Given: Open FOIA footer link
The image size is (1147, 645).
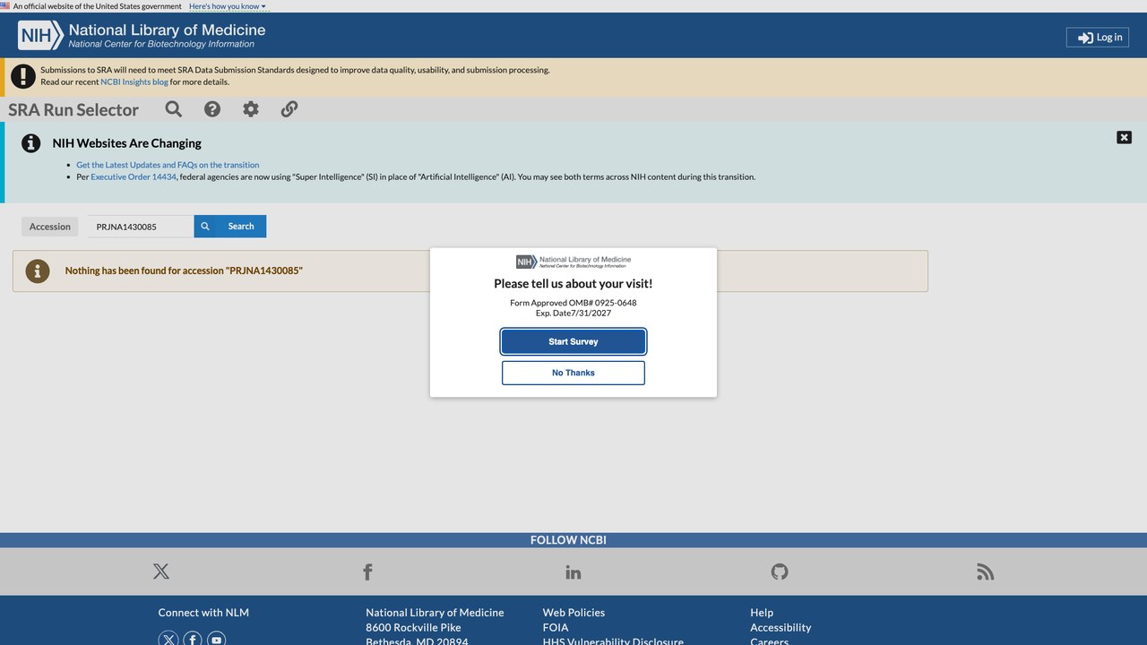Looking at the screenshot, I should point(556,628).
